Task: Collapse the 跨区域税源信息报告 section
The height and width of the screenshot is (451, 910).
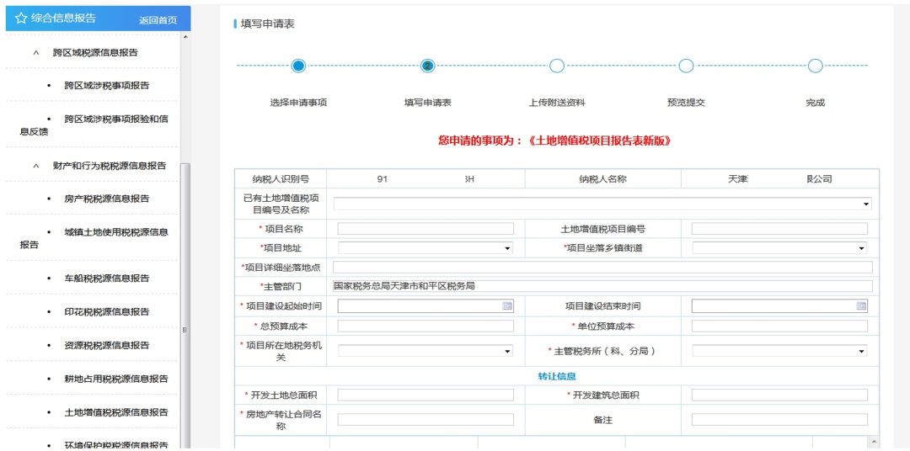Action: pyautogui.click(x=36, y=53)
